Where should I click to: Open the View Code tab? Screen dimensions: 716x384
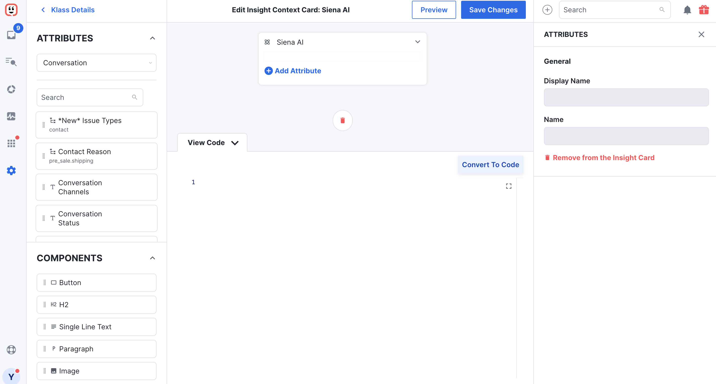coord(213,143)
